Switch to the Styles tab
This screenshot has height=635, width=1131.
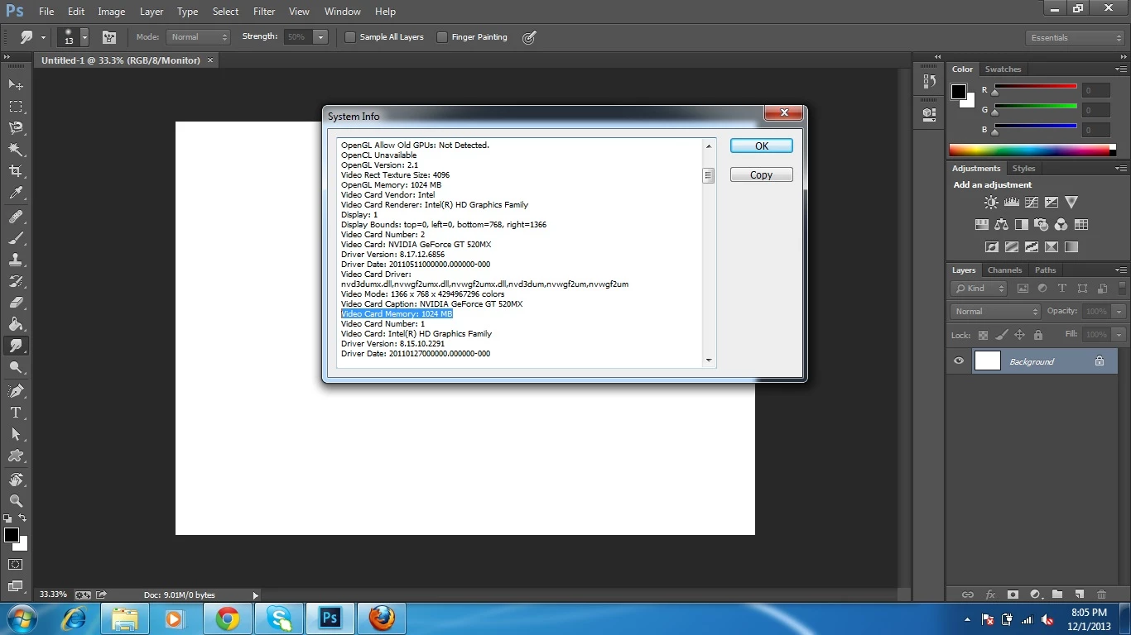tap(1024, 169)
